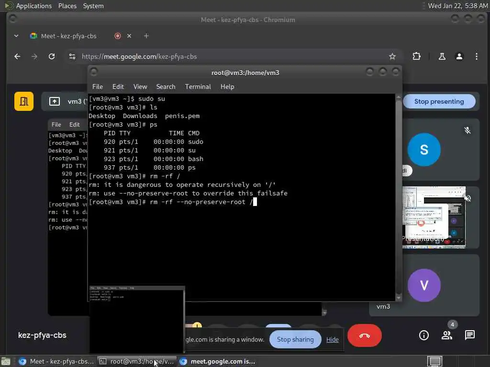Click the browser forward arrow
Screen dimensions: 490x367
(34, 56)
